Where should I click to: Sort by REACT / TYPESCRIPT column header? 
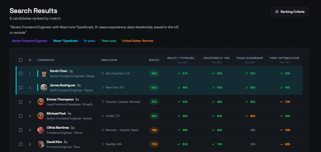pos(181,58)
